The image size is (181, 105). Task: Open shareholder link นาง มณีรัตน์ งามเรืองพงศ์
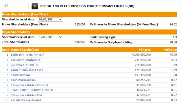[x=26, y=100]
